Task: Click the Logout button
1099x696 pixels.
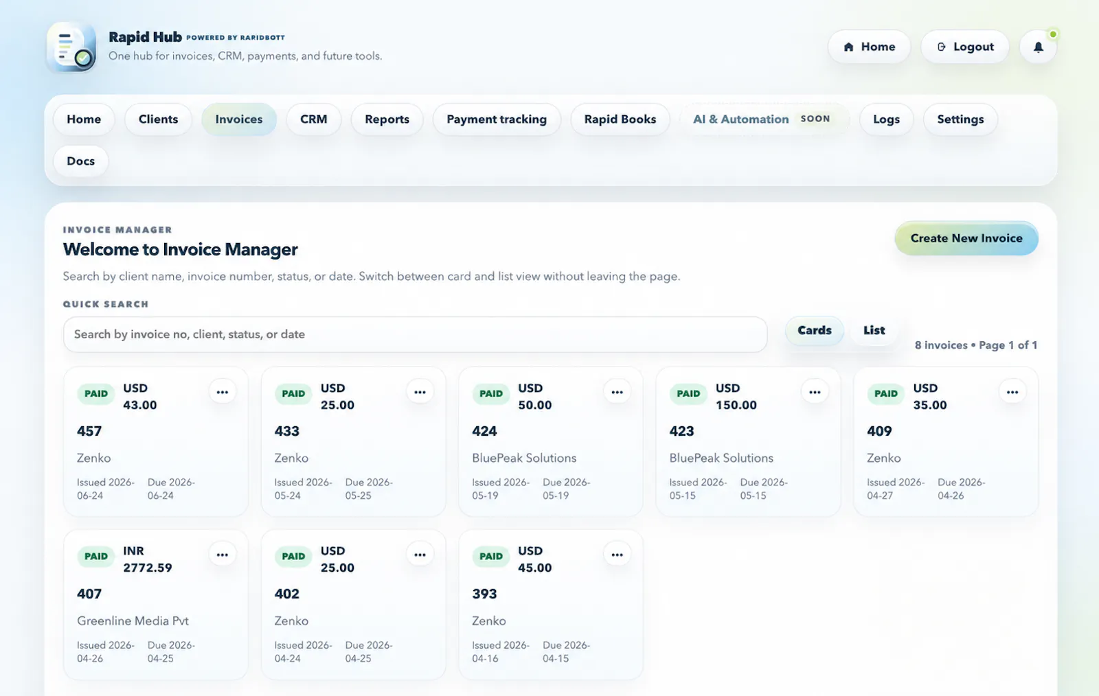Action: (x=965, y=47)
